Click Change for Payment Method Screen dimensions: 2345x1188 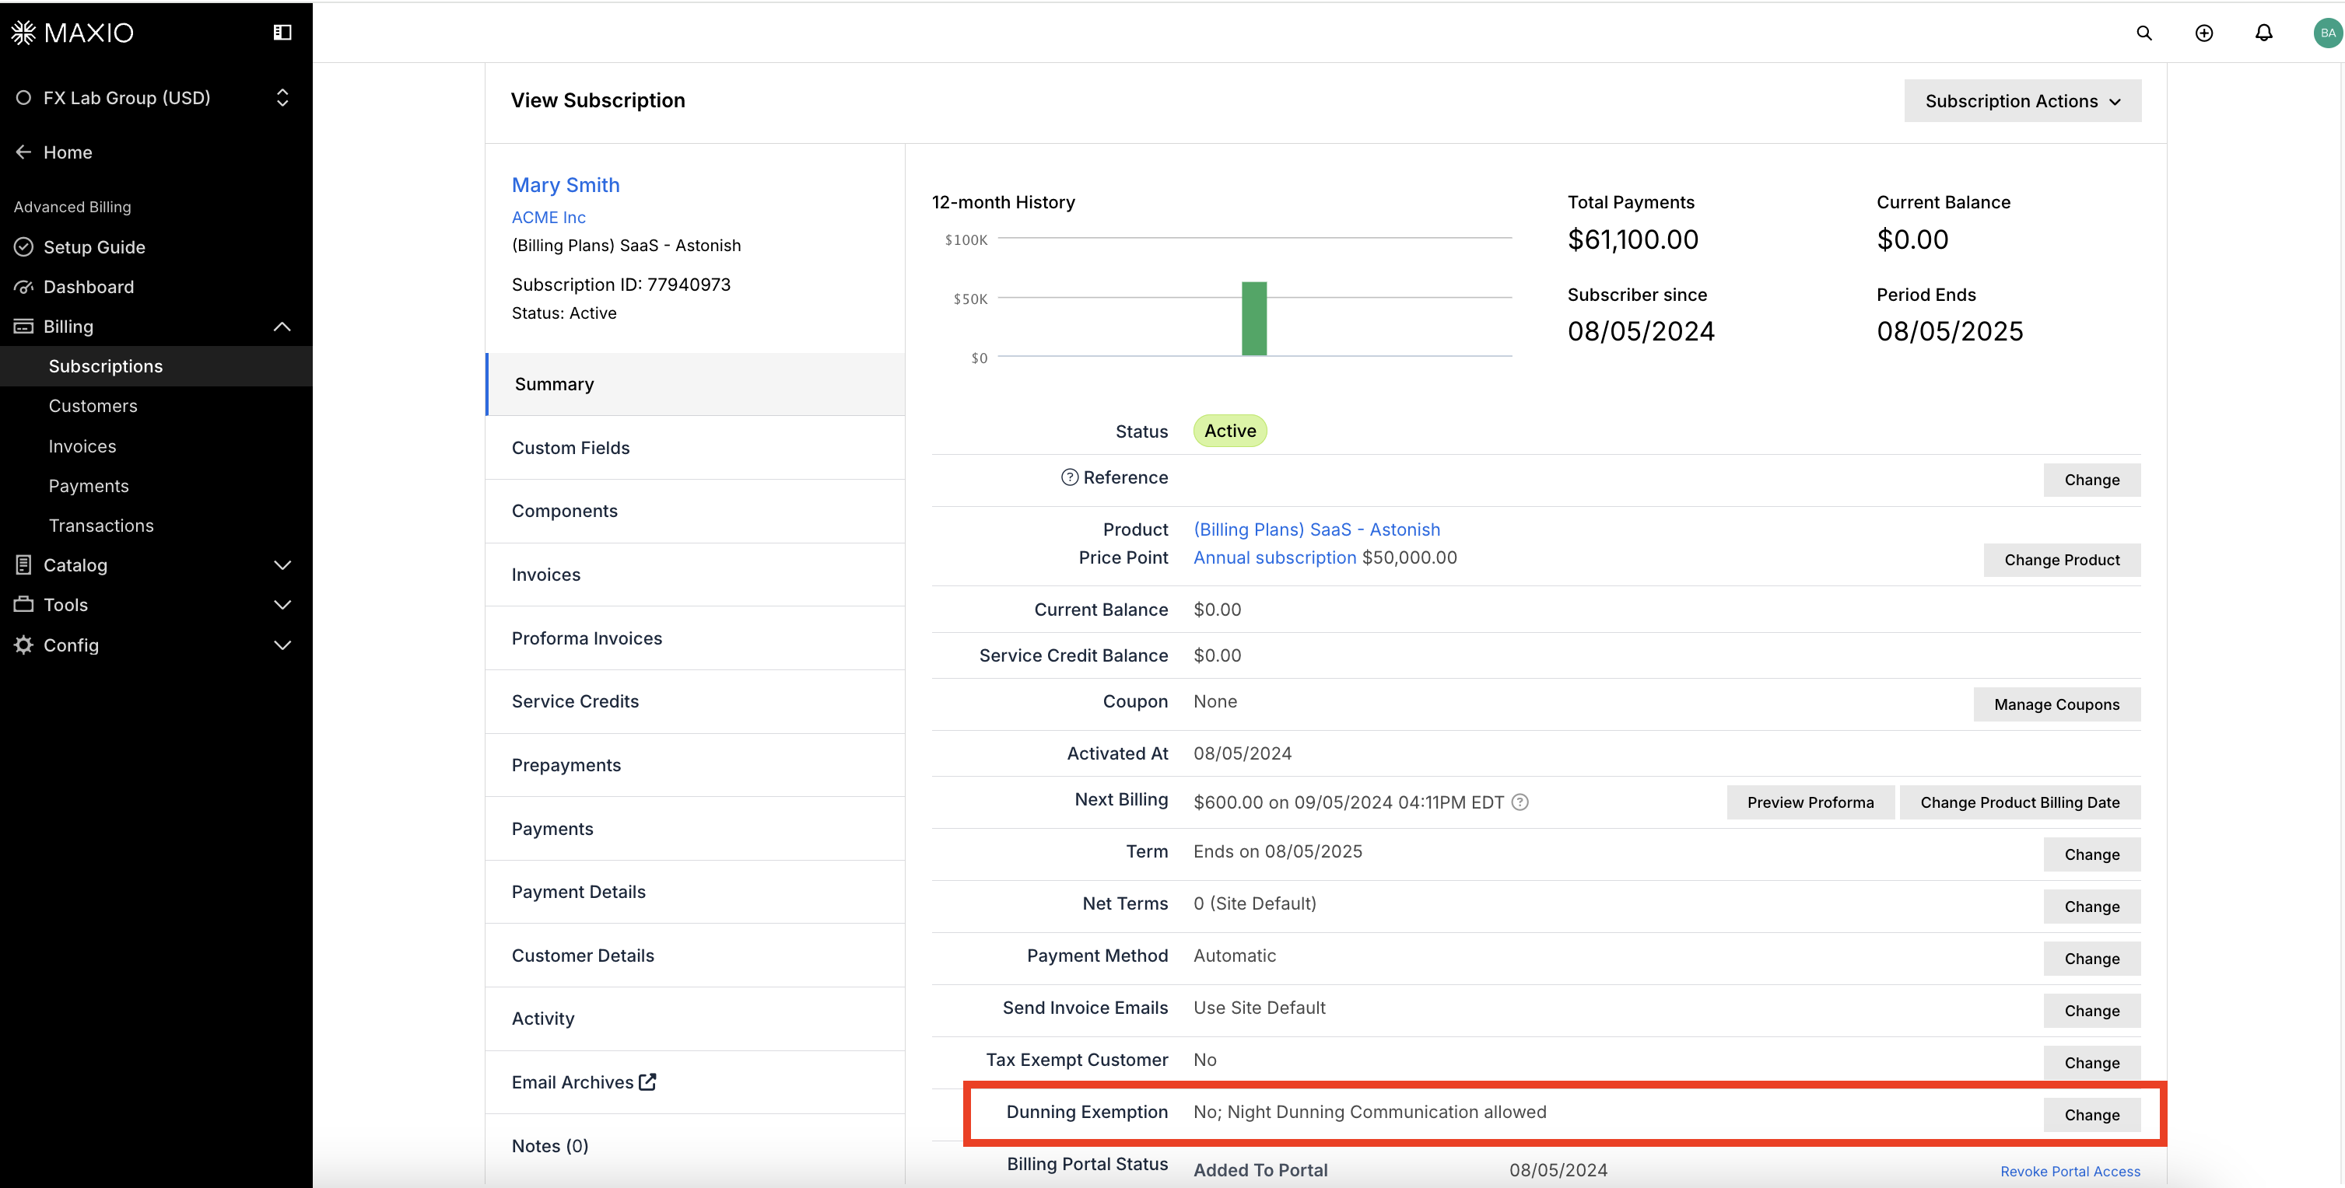tap(2091, 958)
